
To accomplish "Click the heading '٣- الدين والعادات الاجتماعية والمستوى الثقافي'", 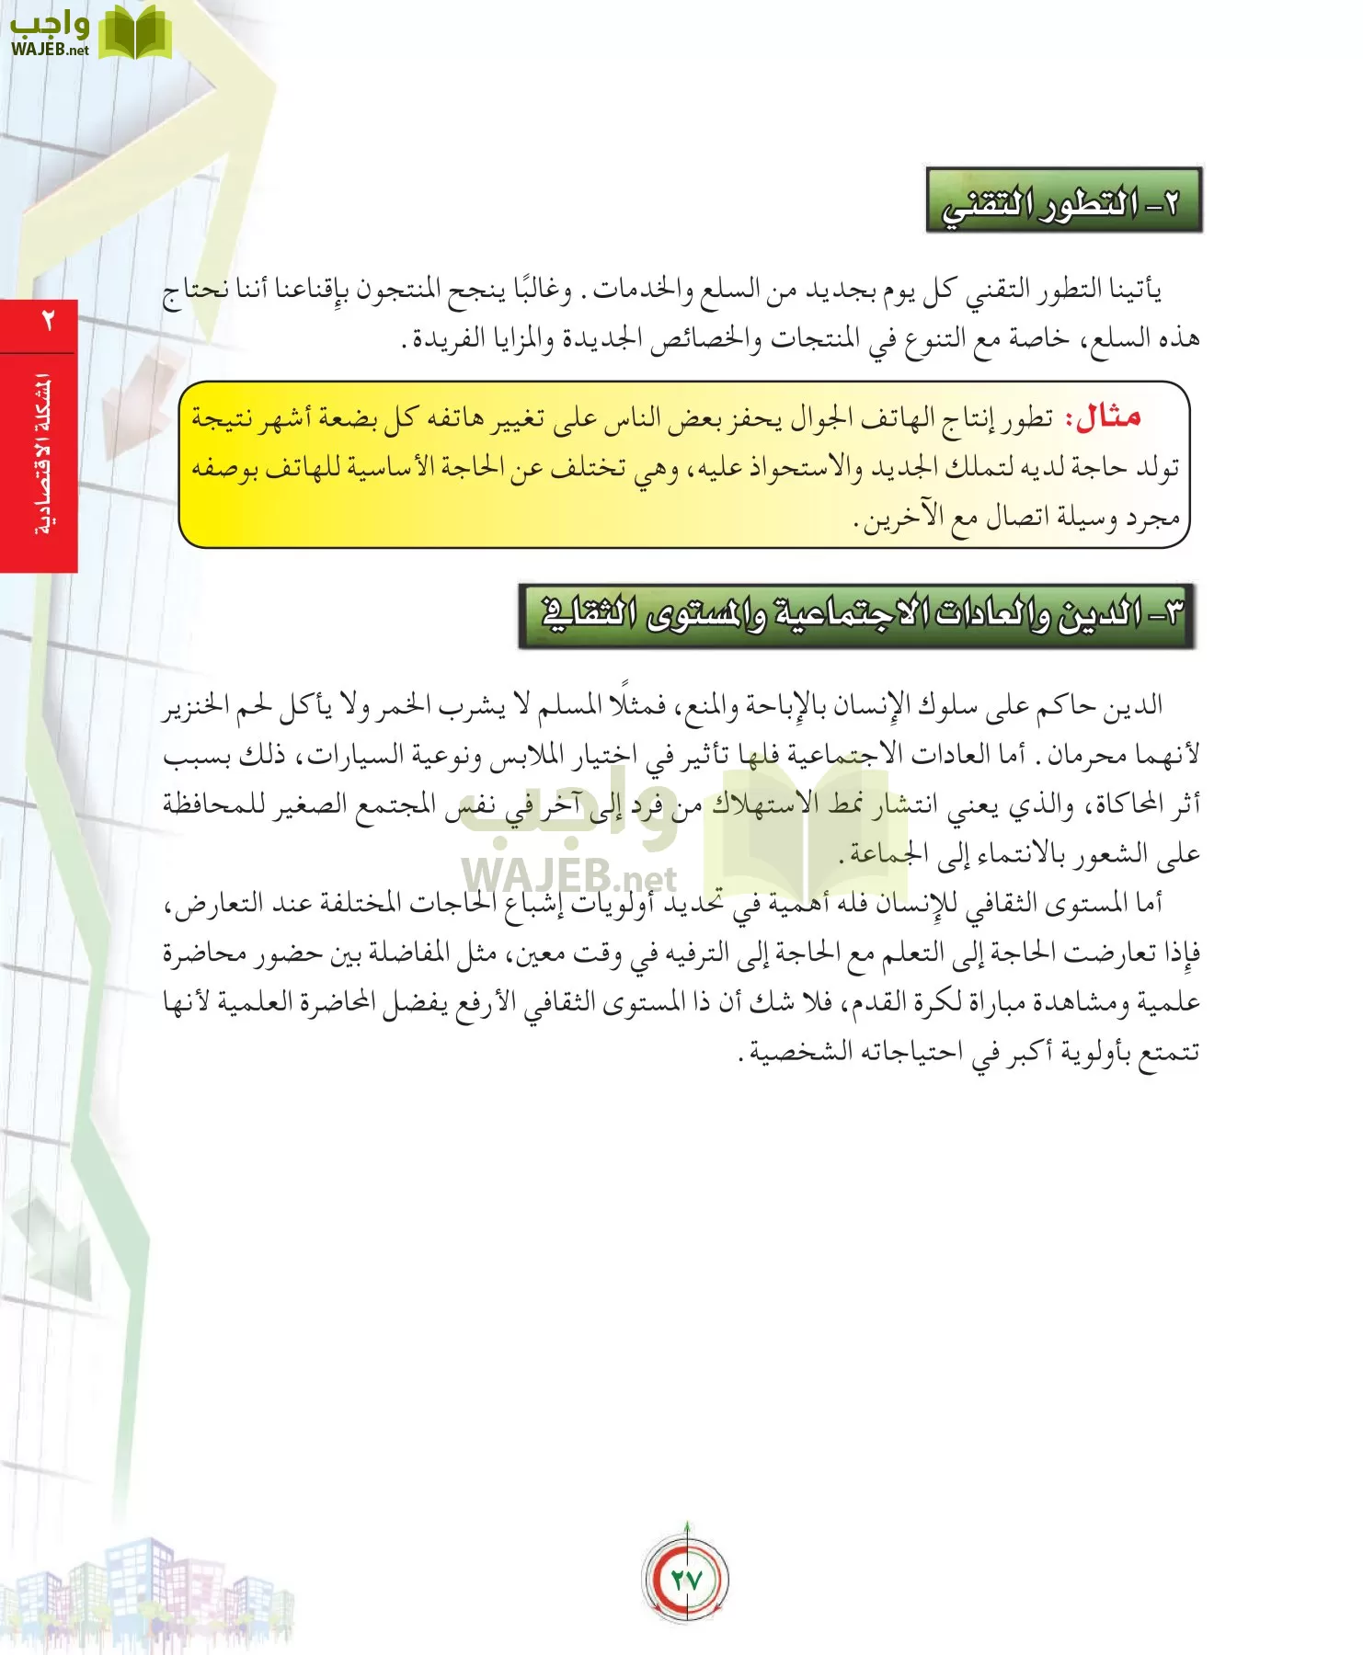I will (857, 616).
